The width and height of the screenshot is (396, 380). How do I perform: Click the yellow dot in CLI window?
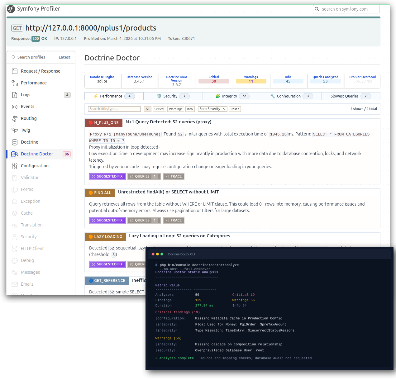click(x=157, y=254)
